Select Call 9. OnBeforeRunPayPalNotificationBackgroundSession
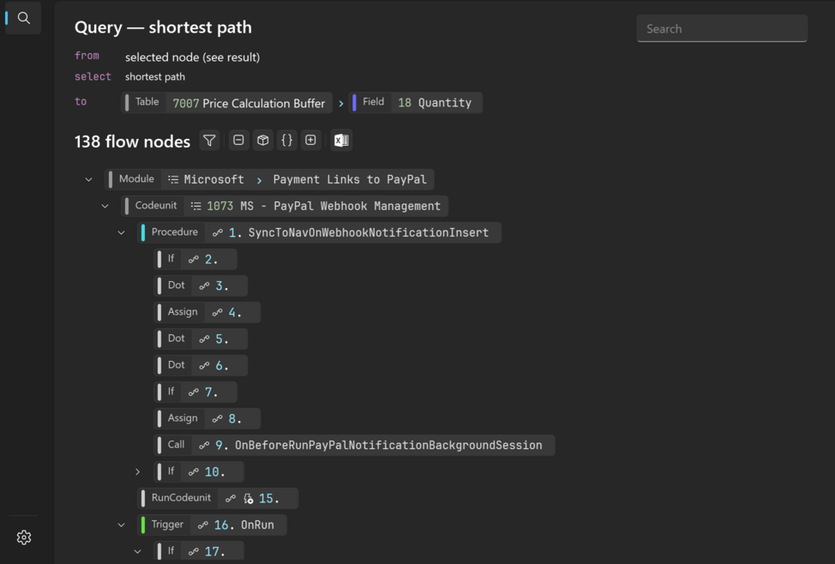Viewport: 835px width, 564px height. point(354,445)
